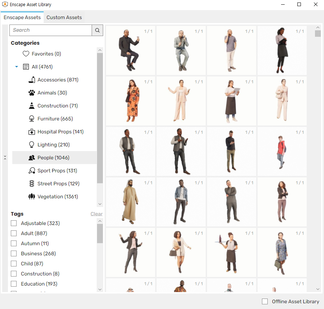Choose Animals (30) category

coord(52,93)
